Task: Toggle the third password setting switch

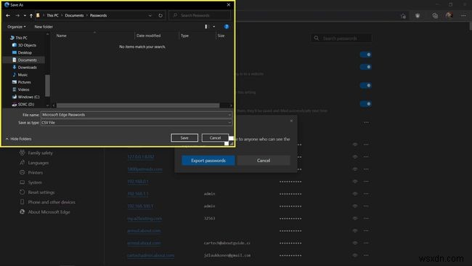Action: point(366,86)
